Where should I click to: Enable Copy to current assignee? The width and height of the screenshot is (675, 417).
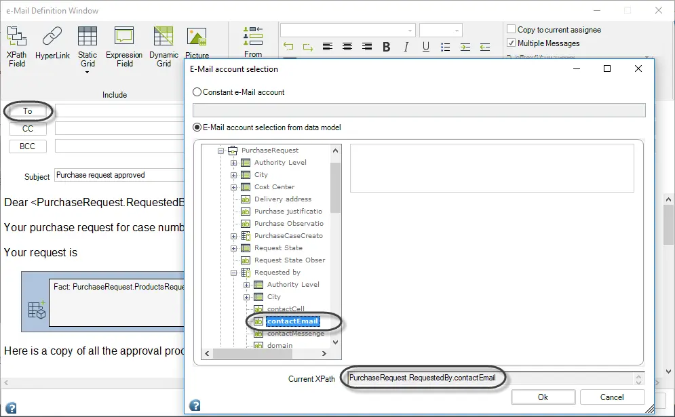pos(512,29)
